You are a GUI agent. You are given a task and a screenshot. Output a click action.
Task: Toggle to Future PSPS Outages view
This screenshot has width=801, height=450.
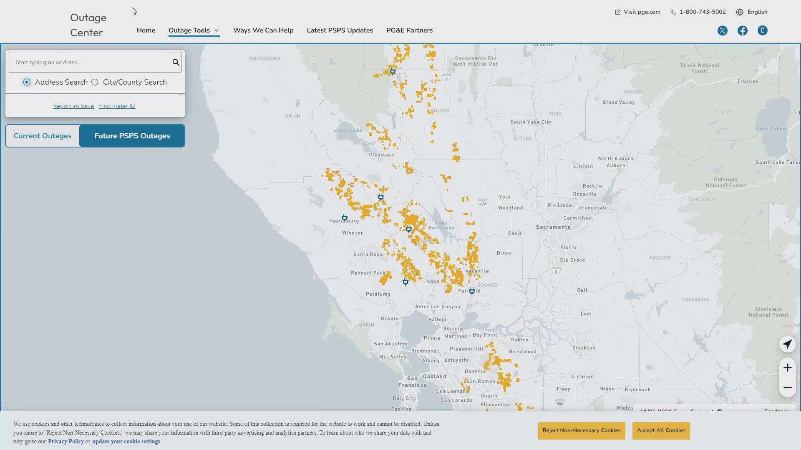tap(132, 136)
